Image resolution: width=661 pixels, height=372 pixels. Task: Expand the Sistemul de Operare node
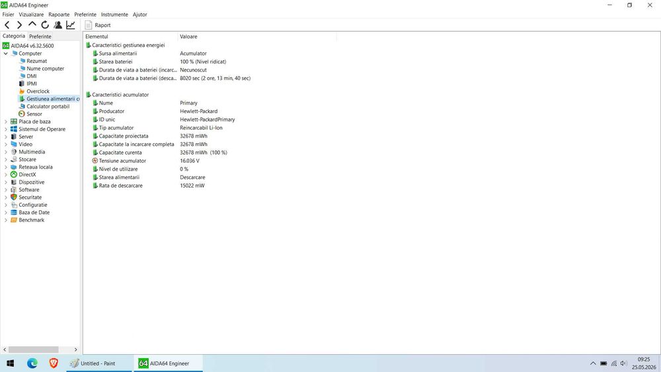click(x=5, y=130)
